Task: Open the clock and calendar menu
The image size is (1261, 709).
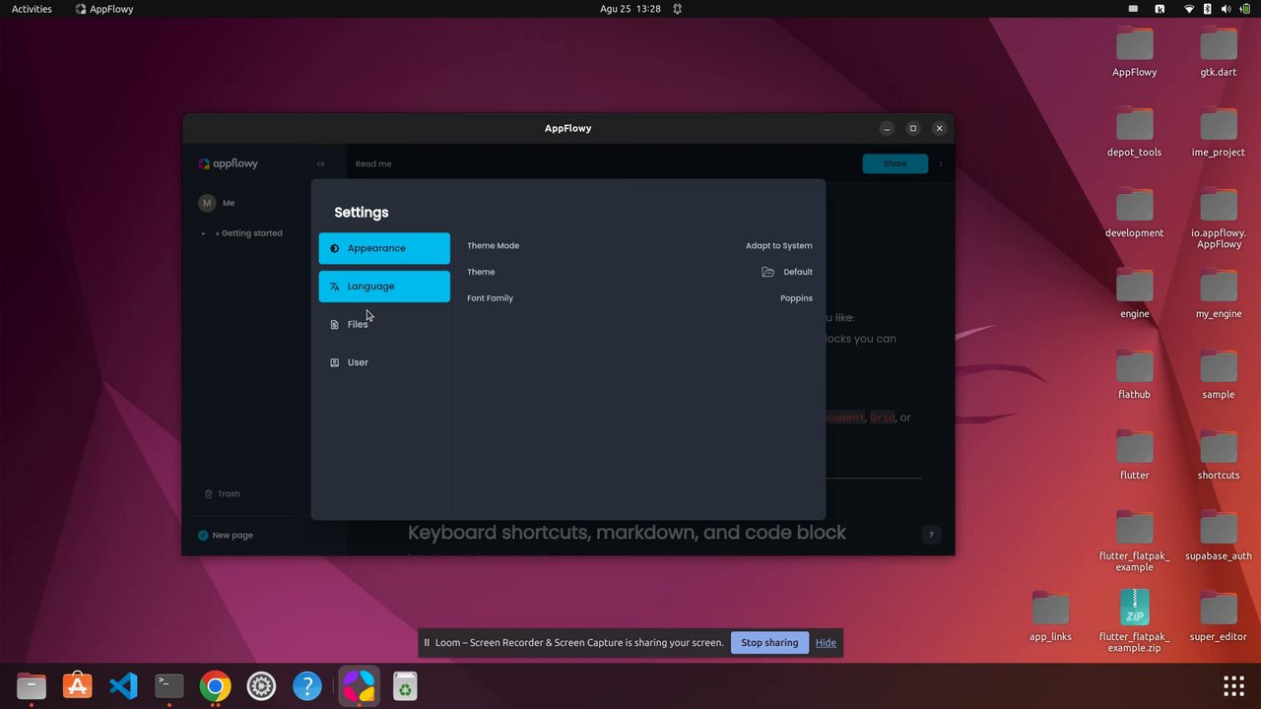Action: click(630, 9)
